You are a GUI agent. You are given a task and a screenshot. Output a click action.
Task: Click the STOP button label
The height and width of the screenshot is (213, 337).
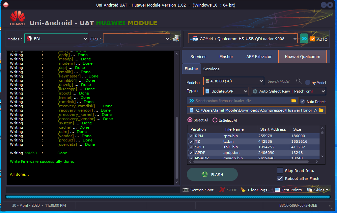[x=232, y=190]
